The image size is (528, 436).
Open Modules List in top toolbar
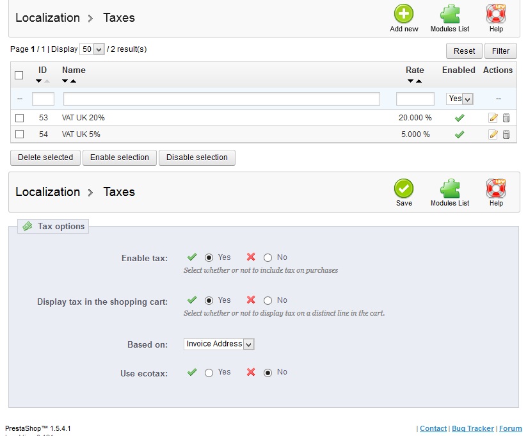tap(450, 14)
